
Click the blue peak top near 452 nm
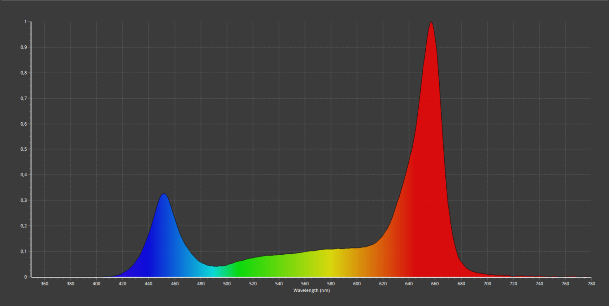(164, 195)
